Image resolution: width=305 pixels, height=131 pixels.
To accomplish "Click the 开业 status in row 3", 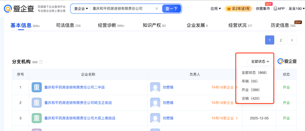I will click(286, 118).
